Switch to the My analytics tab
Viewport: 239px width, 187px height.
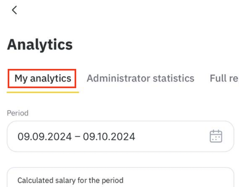coord(43,78)
